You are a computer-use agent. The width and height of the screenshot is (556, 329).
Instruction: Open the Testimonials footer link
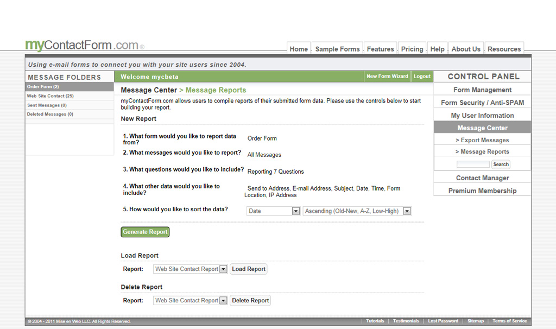[406, 321]
